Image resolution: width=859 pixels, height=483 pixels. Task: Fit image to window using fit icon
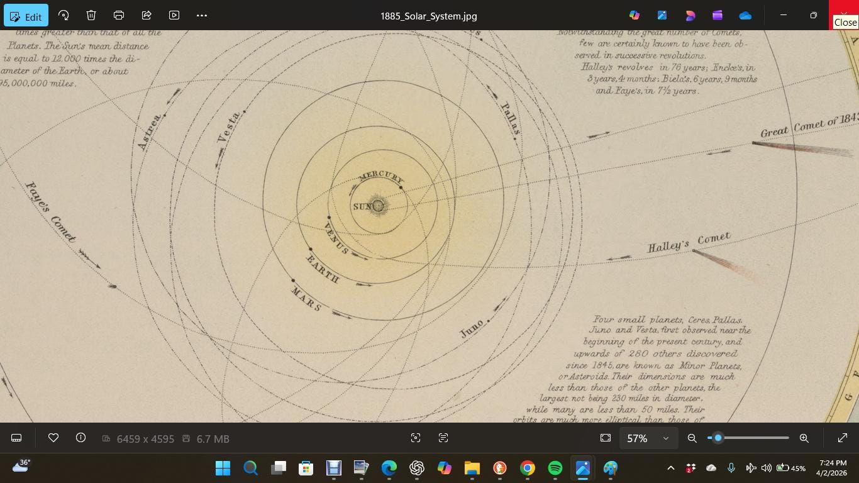point(606,438)
